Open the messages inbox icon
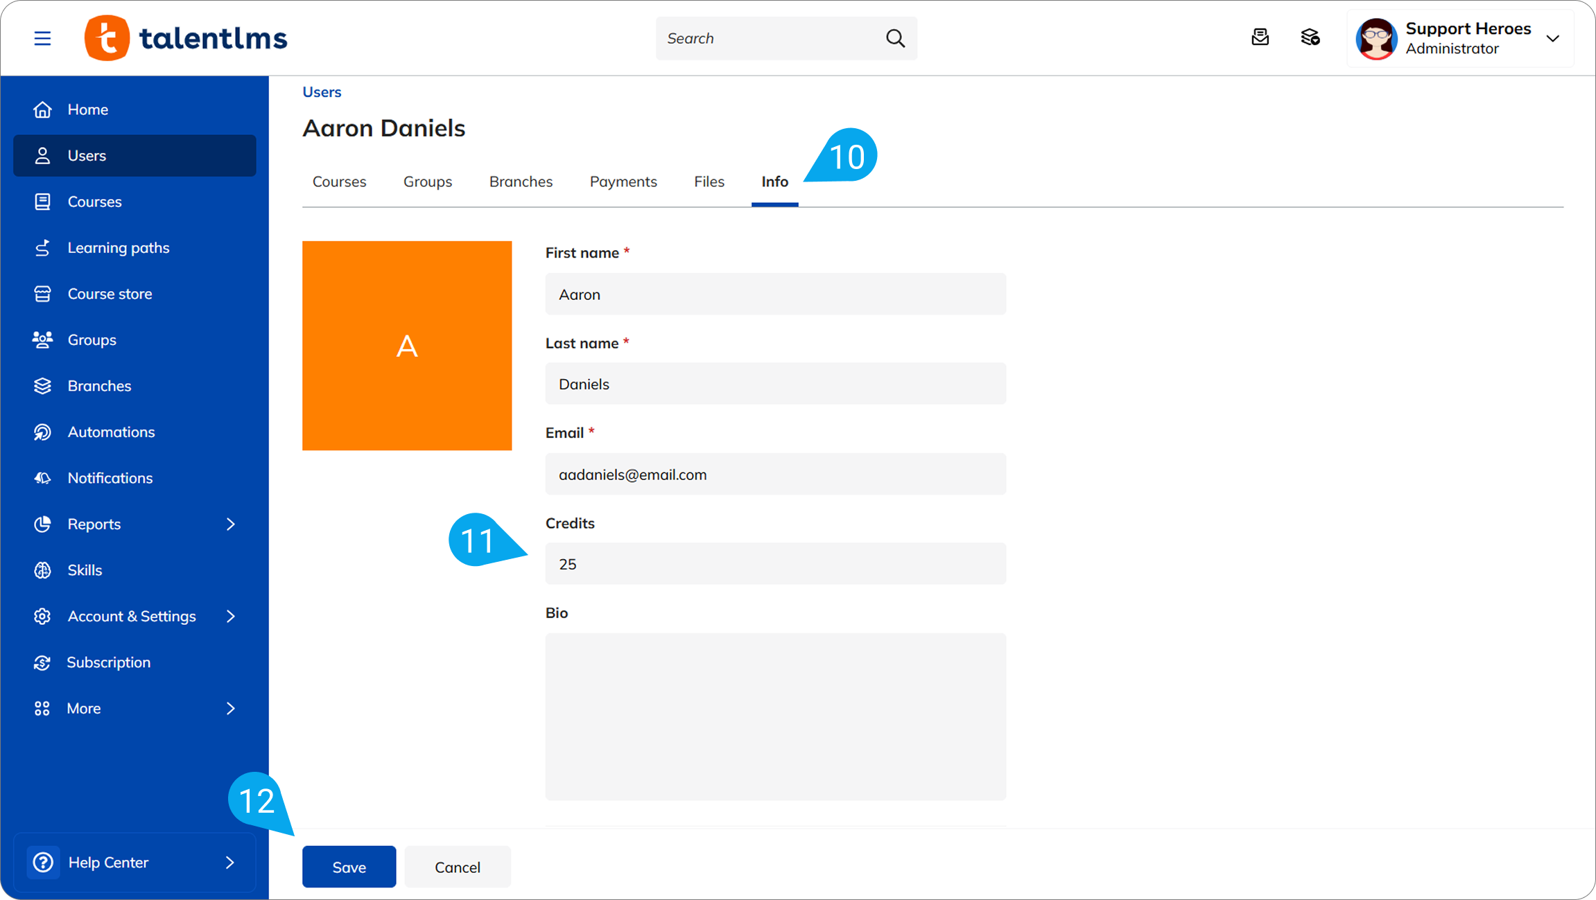The width and height of the screenshot is (1596, 900). [1260, 37]
